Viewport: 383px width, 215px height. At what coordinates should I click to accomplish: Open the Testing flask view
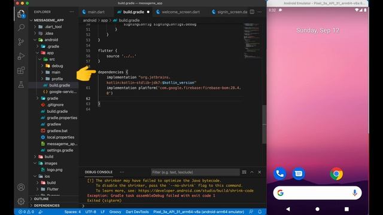coord(21,85)
